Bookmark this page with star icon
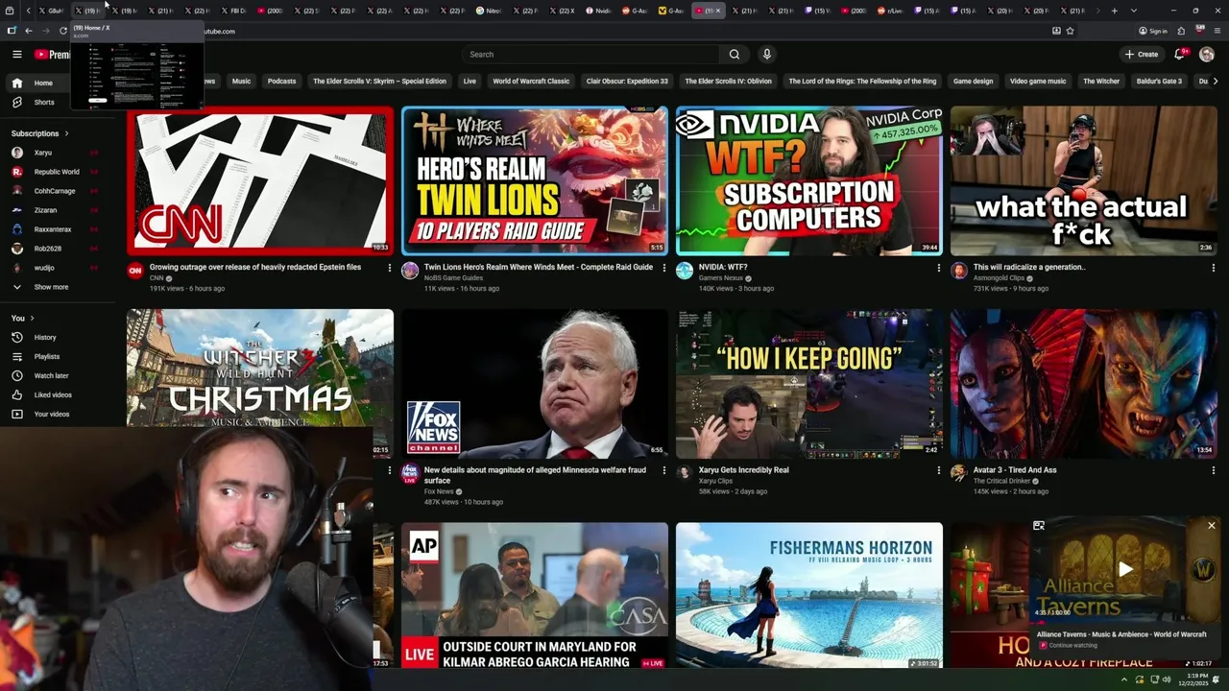This screenshot has width=1229, height=691. click(x=1071, y=31)
